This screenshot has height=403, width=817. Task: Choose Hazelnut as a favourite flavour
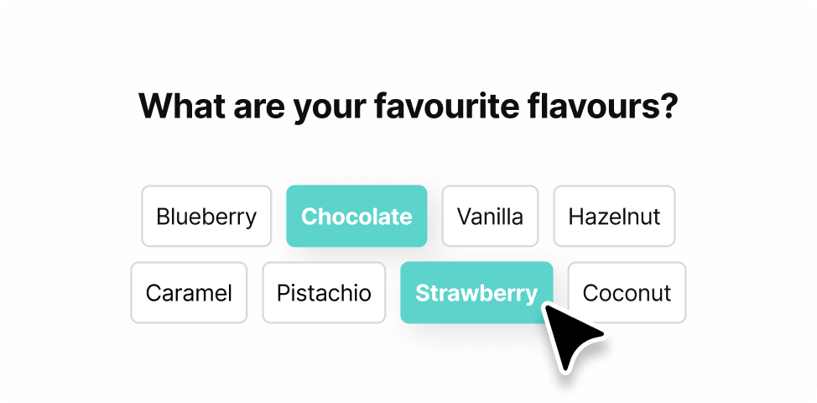pyautogui.click(x=614, y=217)
